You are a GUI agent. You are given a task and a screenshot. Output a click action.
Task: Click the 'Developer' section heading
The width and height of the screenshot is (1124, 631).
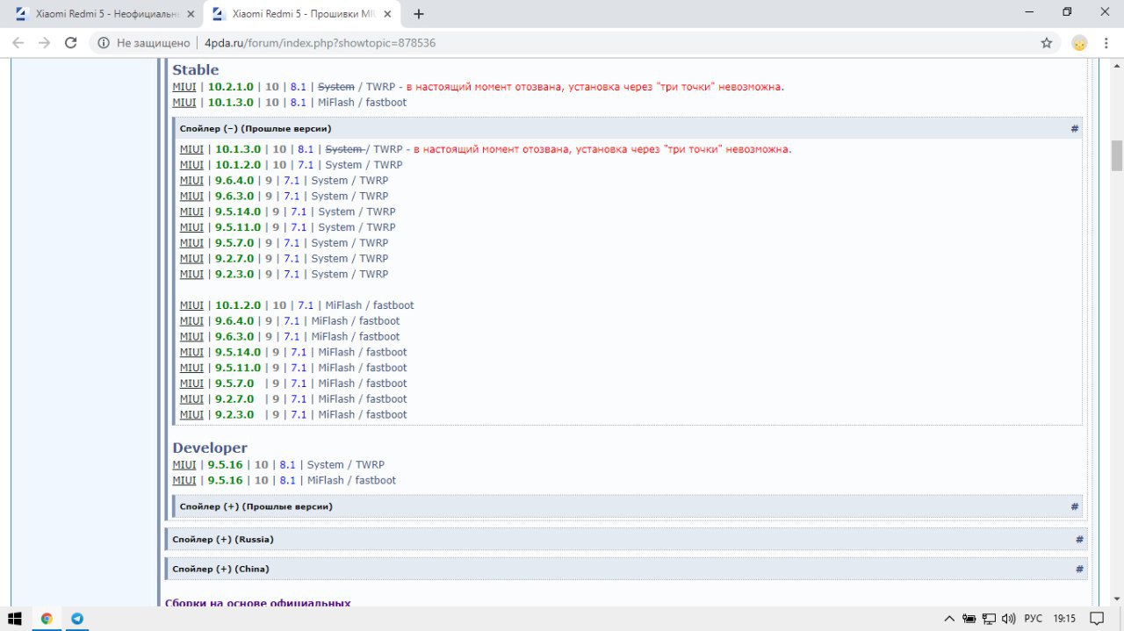(x=210, y=448)
